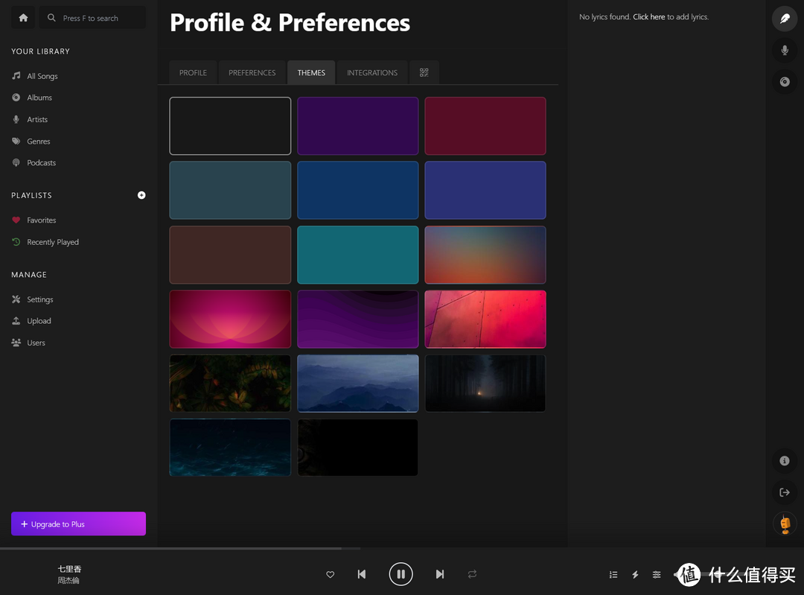Click the About info icon
The width and height of the screenshot is (804, 595).
(785, 461)
